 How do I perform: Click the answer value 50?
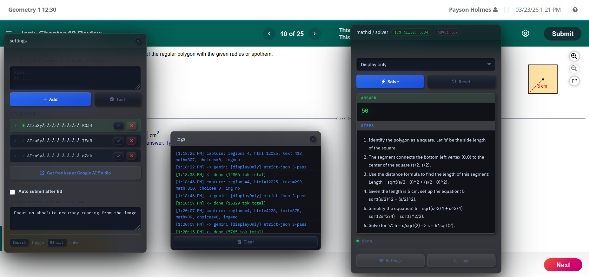pyautogui.click(x=365, y=111)
